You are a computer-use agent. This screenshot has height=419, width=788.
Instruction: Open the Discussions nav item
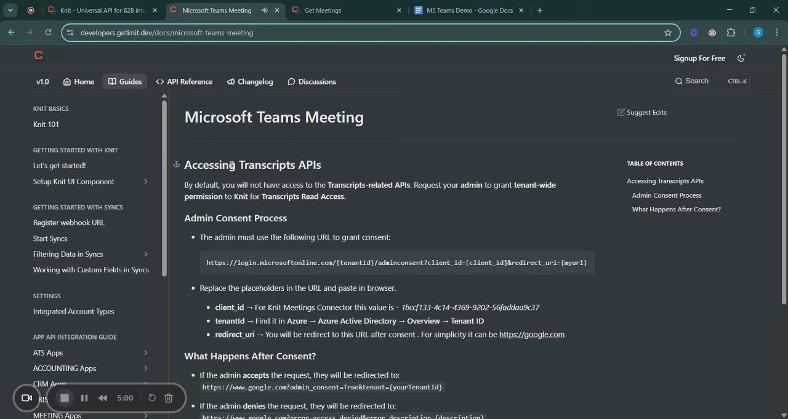tap(312, 81)
